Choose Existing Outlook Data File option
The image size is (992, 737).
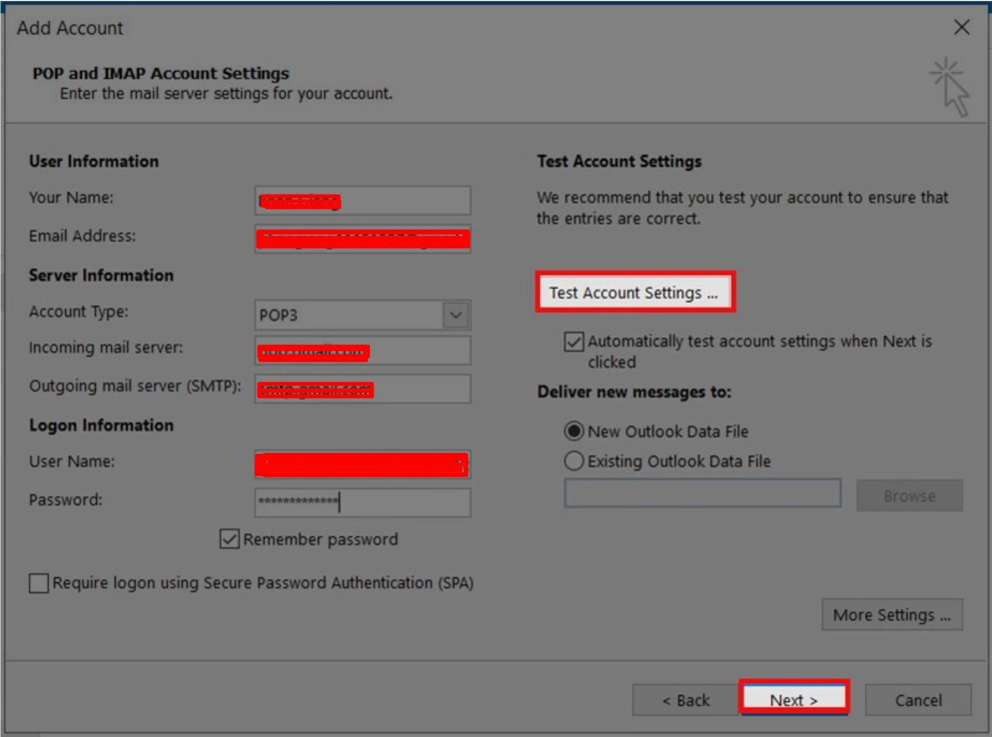coord(573,461)
